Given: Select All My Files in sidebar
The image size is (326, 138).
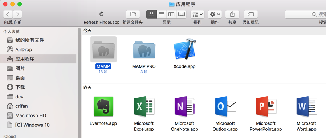Looking at the screenshot, I should tap(38, 40).
